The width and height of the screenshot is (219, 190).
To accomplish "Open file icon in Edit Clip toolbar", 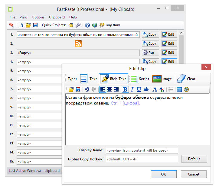I will tap(71, 89).
